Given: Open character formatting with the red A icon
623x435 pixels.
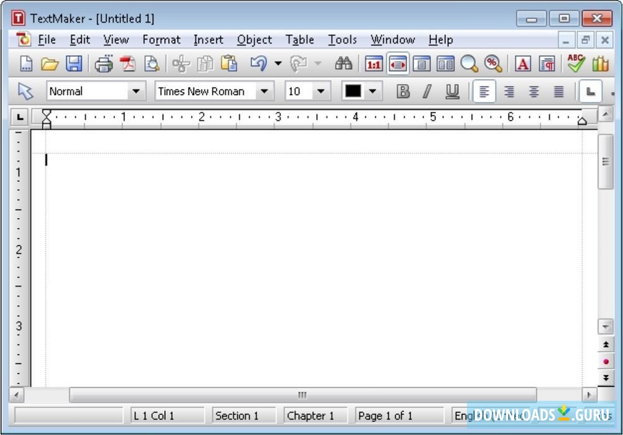Looking at the screenshot, I should click(523, 63).
